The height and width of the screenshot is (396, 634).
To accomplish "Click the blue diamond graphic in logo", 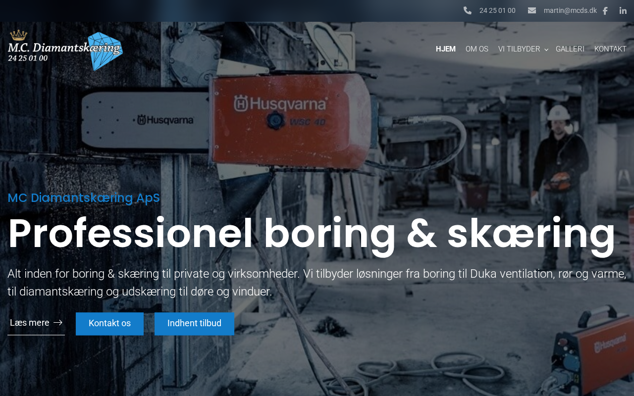I will tap(106, 51).
